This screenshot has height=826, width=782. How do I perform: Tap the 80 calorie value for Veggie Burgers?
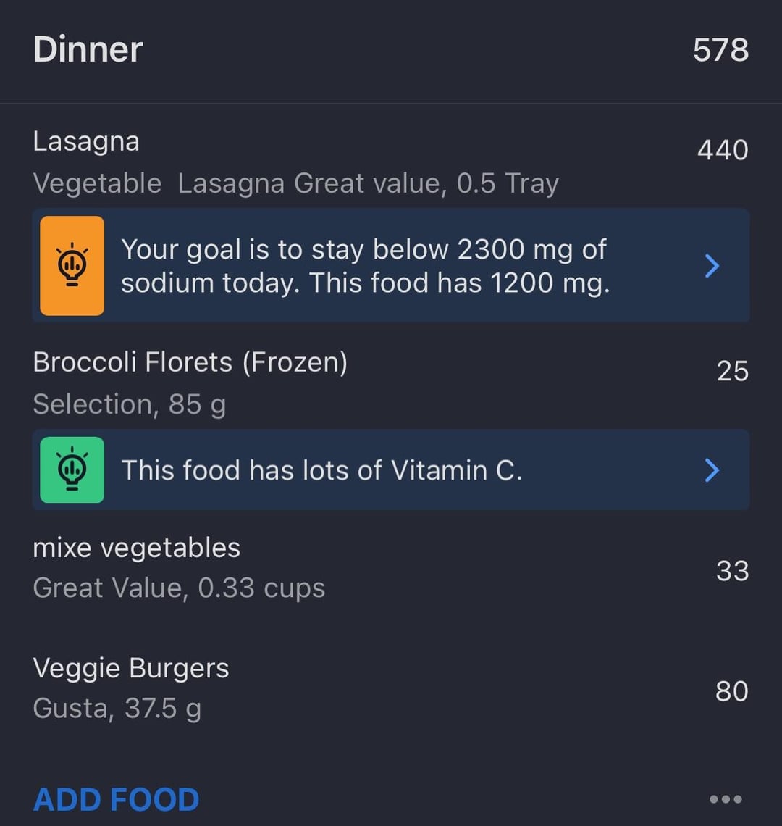[x=731, y=691]
